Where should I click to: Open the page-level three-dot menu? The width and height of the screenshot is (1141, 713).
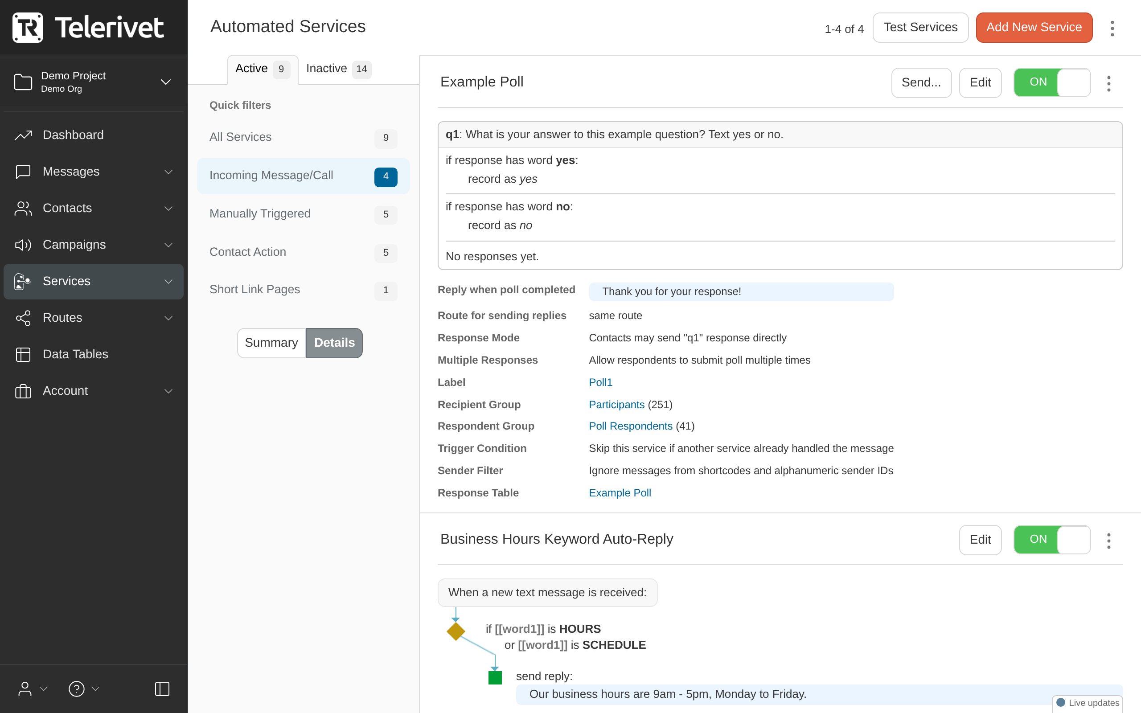coord(1112,28)
